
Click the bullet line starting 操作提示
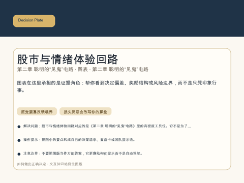(x=79, y=140)
